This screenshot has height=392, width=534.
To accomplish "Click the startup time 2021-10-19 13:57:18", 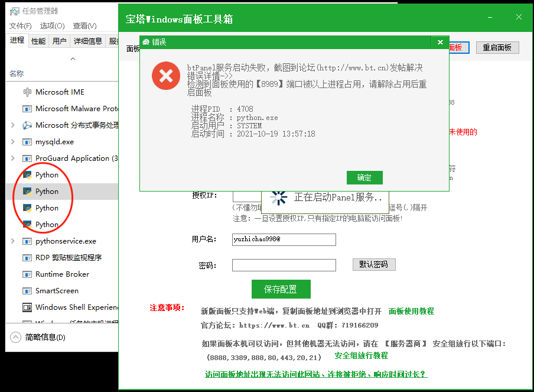I will tap(276, 134).
